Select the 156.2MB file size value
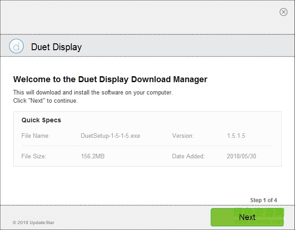Image resolution: width=295 pixels, height=230 pixels. pyautogui.click(x=93, y=156)
